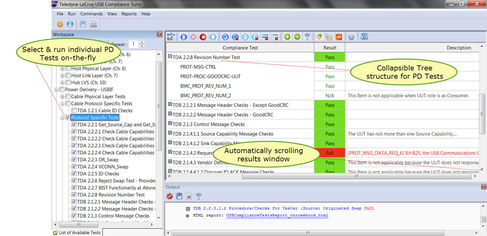Click the Compliance Test column header
Image resolution: width=487 pixels, height=236 pixels.
[x=240, y=48]
